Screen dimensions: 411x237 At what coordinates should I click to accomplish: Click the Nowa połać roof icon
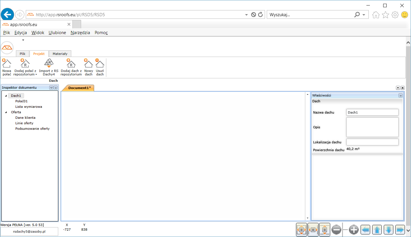[6, 64]
